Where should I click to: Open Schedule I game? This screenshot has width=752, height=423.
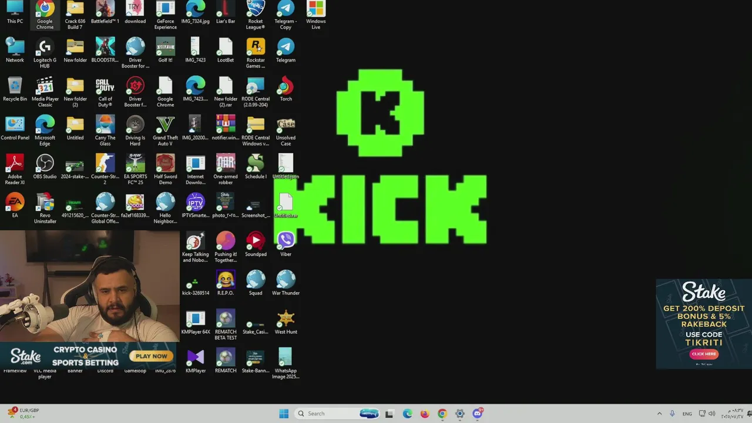256,167
